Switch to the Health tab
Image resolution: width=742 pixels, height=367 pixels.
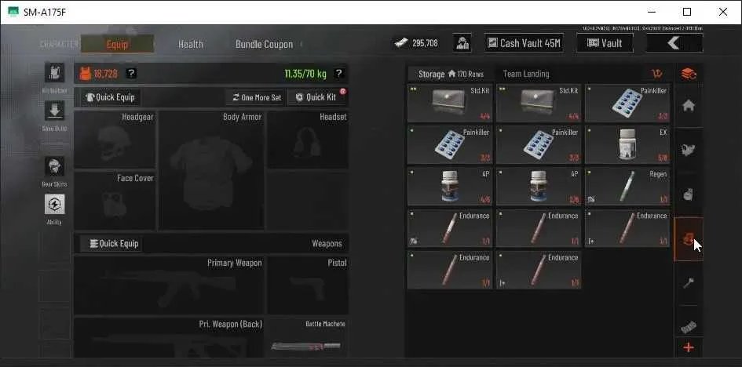(x=191, y=44)
